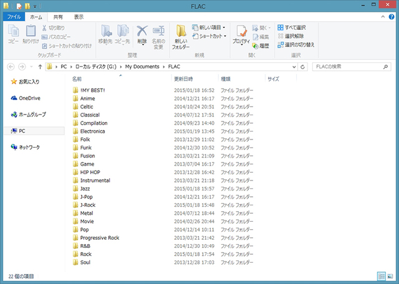The image size is (399, 284).
Task: Sort by the Name (名前) column header
Action: 77,79
